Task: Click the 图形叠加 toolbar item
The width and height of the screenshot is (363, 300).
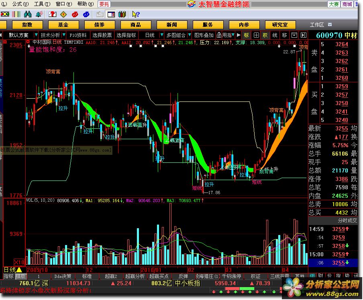Action: (204, 35)
